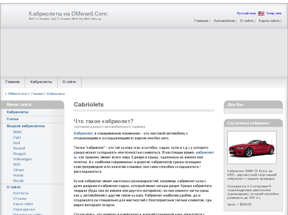The image size is (288, 215).
Task: Click the DMward.com breadcrumb link
Action: (x=17, y=94)
